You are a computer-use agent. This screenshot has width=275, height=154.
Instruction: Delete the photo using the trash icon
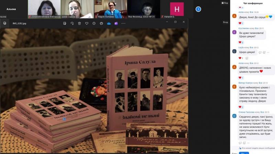click(x=79, y=23)
